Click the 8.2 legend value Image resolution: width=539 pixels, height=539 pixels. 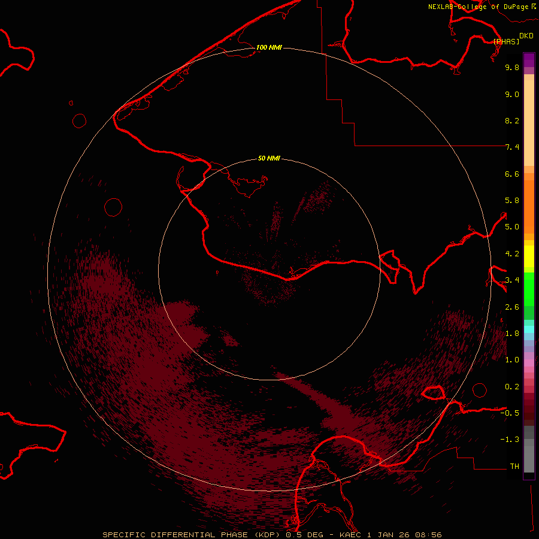coord(512,120)
